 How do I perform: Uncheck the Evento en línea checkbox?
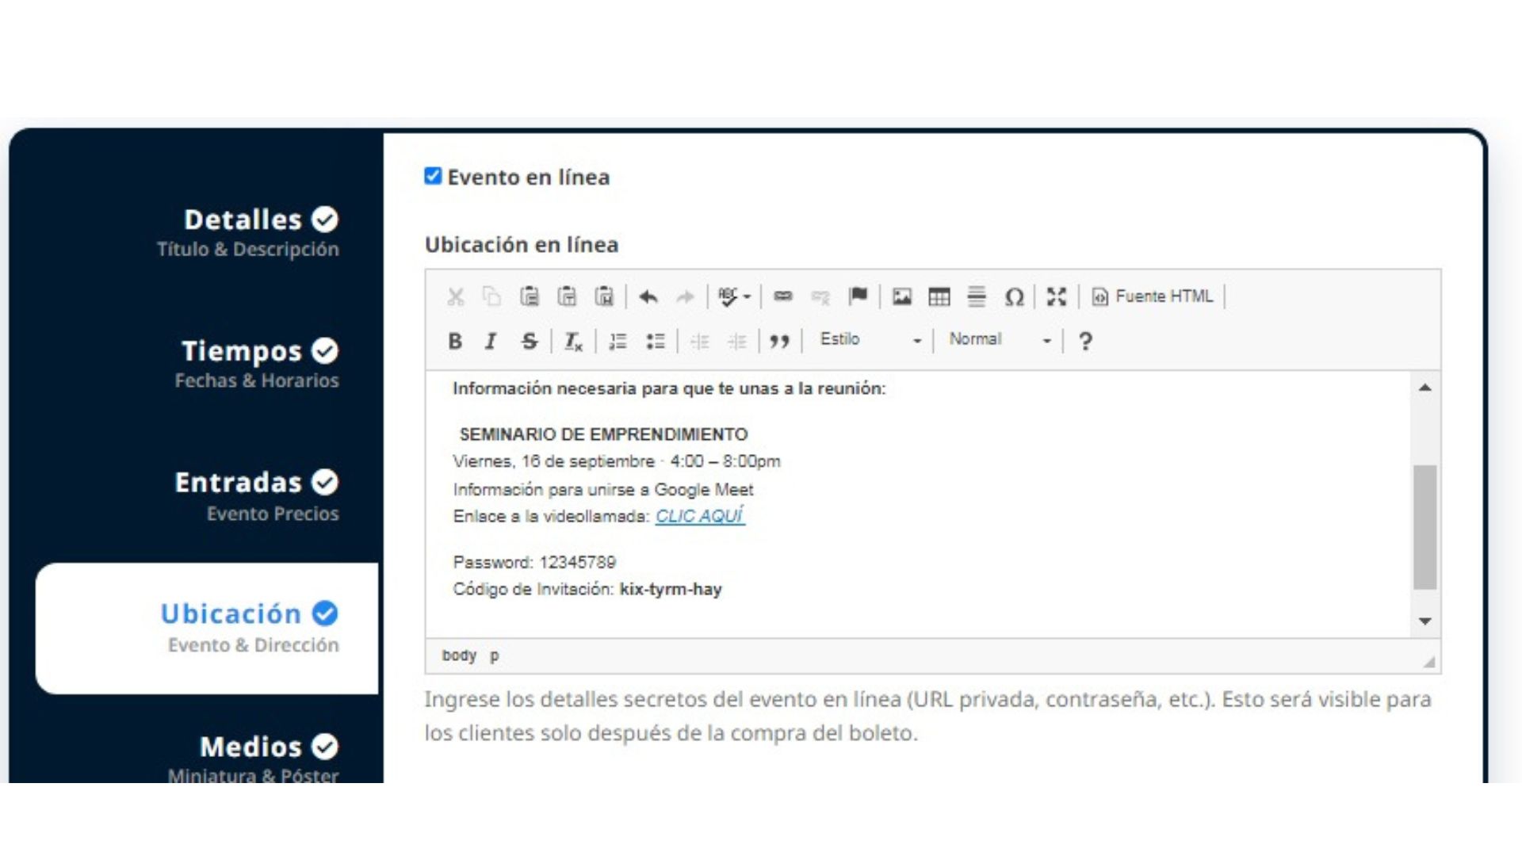pyautogui.click(x=433, y=176)
